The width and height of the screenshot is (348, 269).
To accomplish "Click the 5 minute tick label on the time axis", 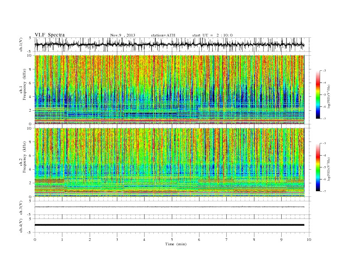I will pyautogui.click(x=172, y=240).
